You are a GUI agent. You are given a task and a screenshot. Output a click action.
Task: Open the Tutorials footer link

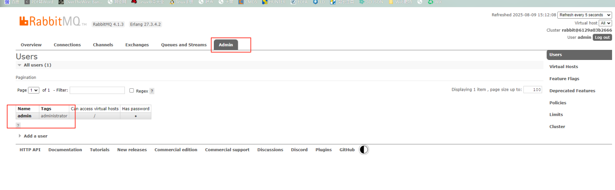(99, 150)
